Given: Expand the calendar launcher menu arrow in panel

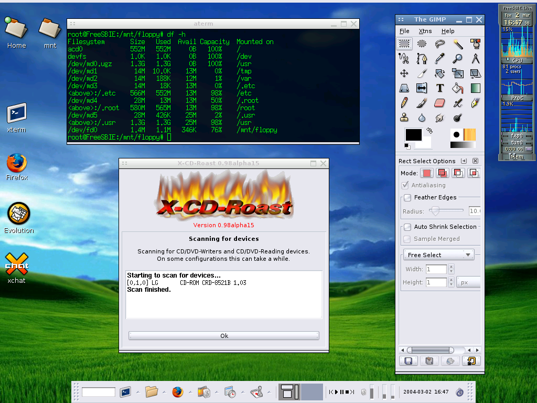Looking at the screenshot, I should (x=243, y=391).
